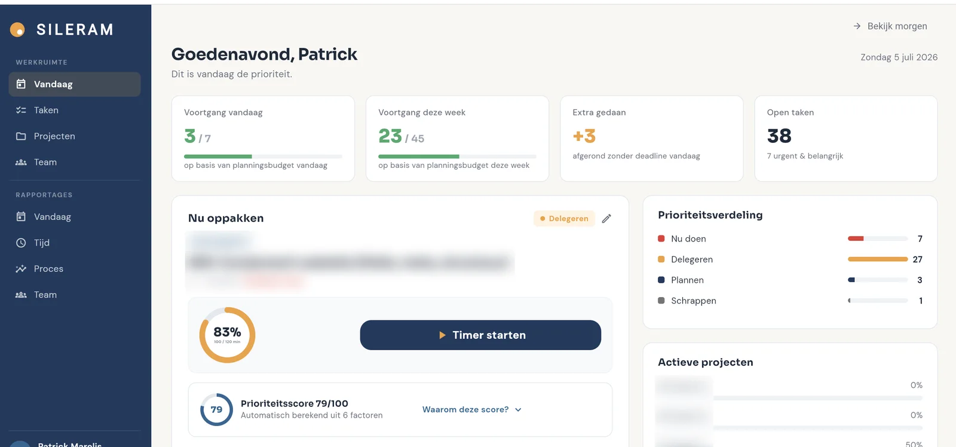Open the Taken checklist icon in sidebar
956x447 pixels.
[x=21, y=110]
